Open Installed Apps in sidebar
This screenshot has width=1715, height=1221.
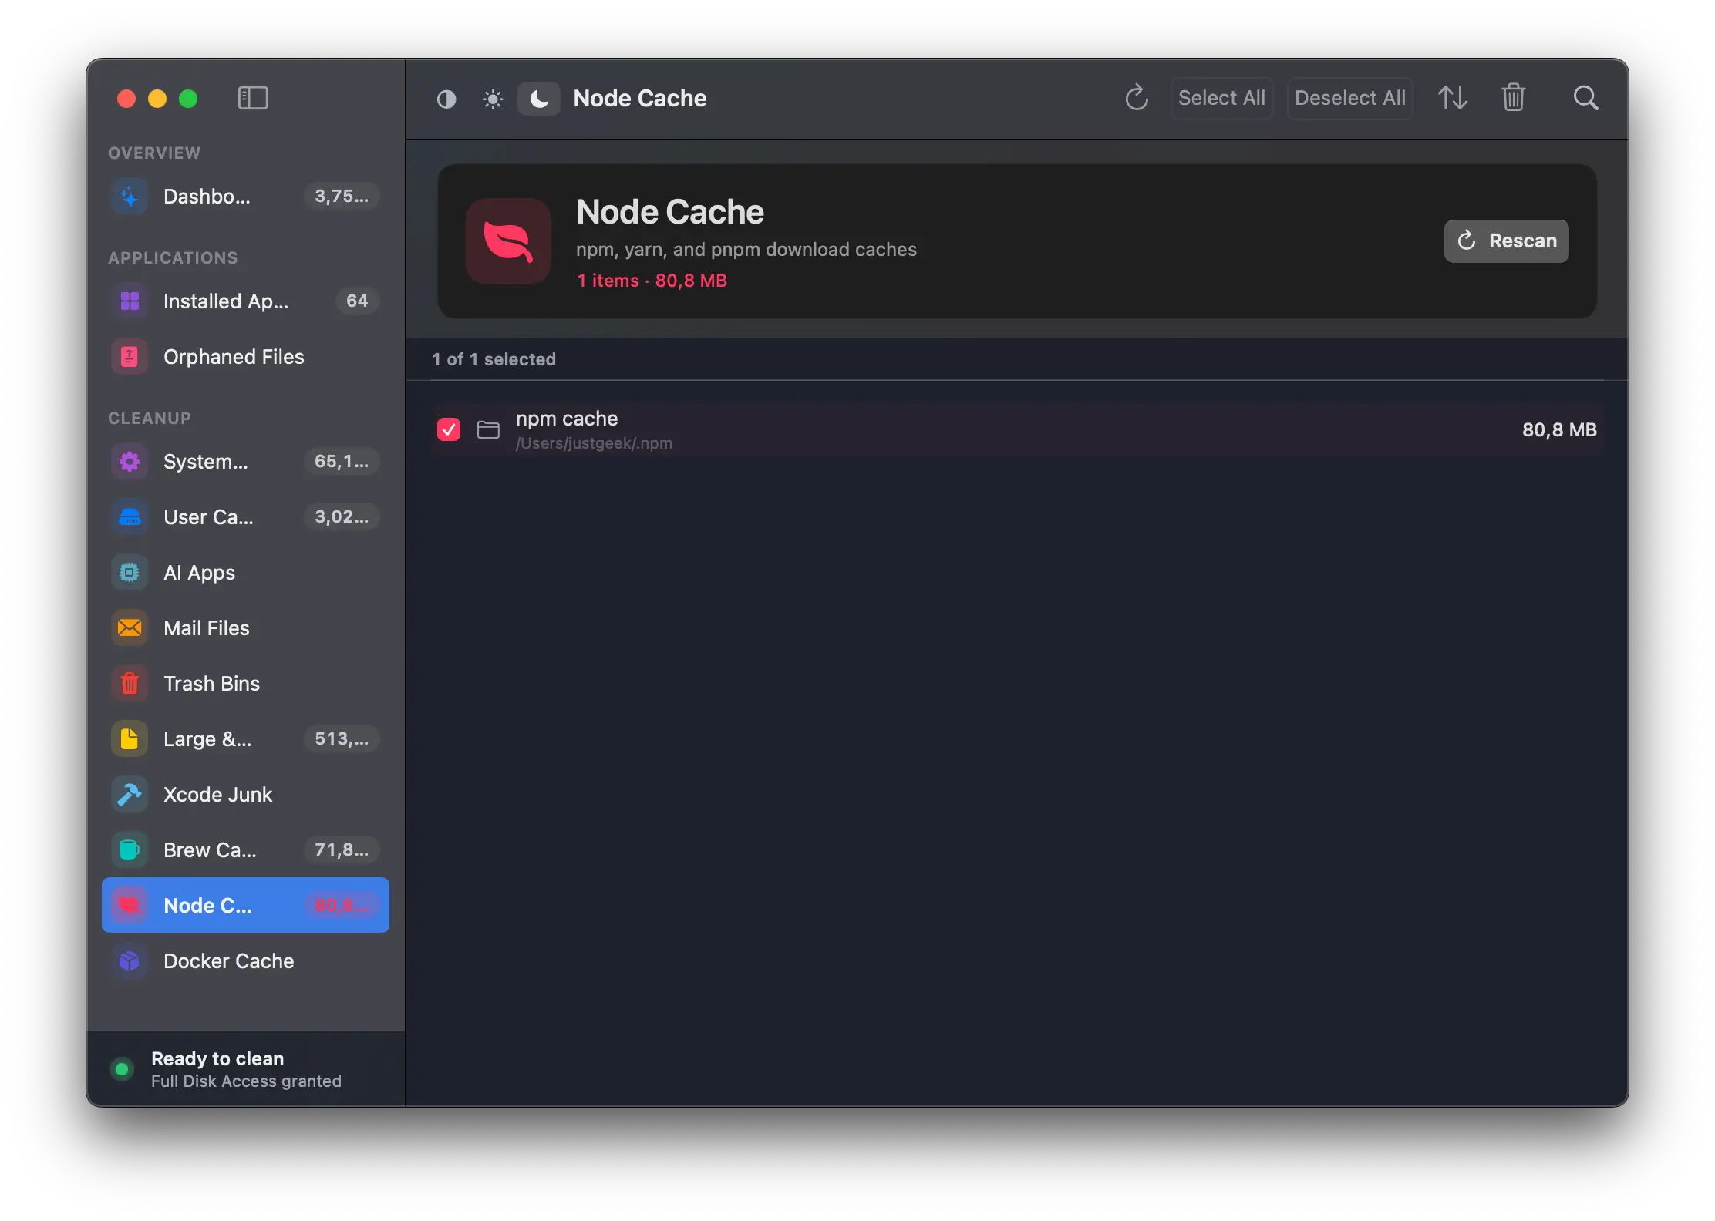click(245, 301)
